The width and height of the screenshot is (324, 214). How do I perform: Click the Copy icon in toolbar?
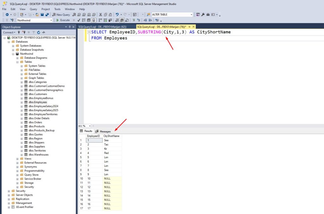click(105, 15)
